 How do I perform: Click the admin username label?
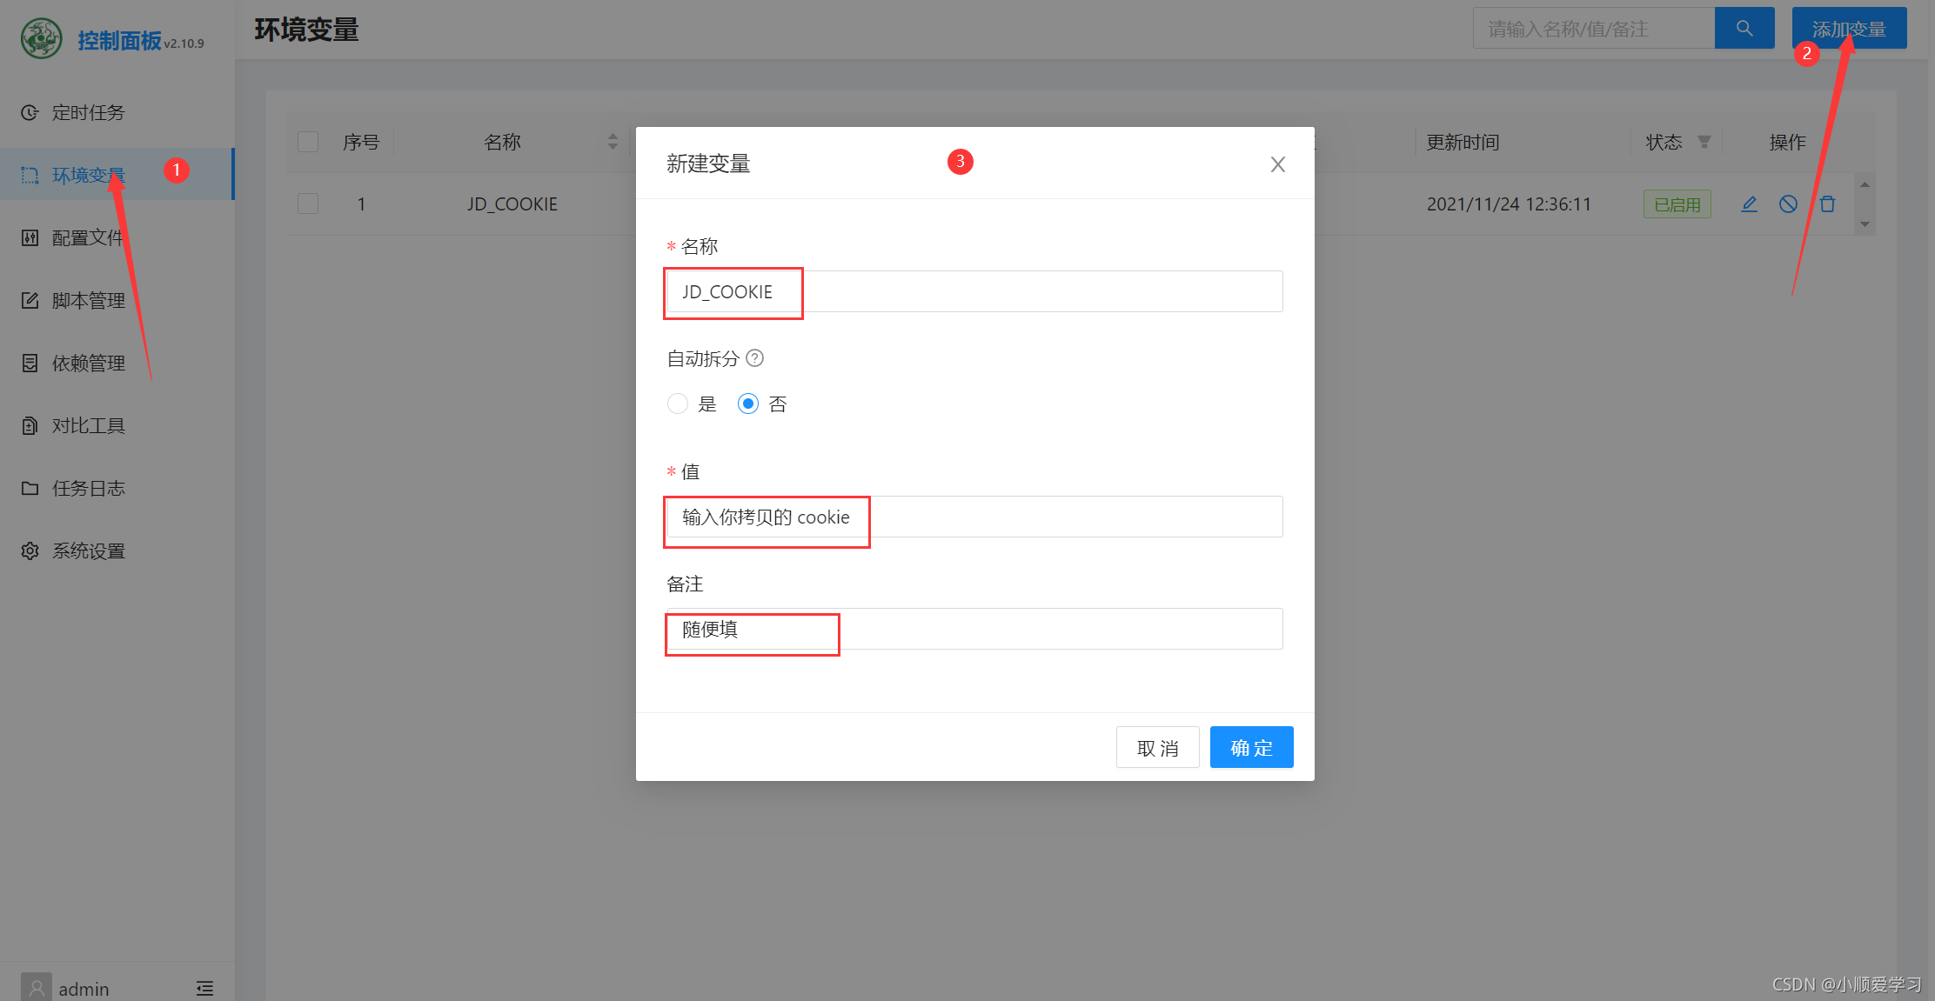pyautogui.click(x=84, y=989)
